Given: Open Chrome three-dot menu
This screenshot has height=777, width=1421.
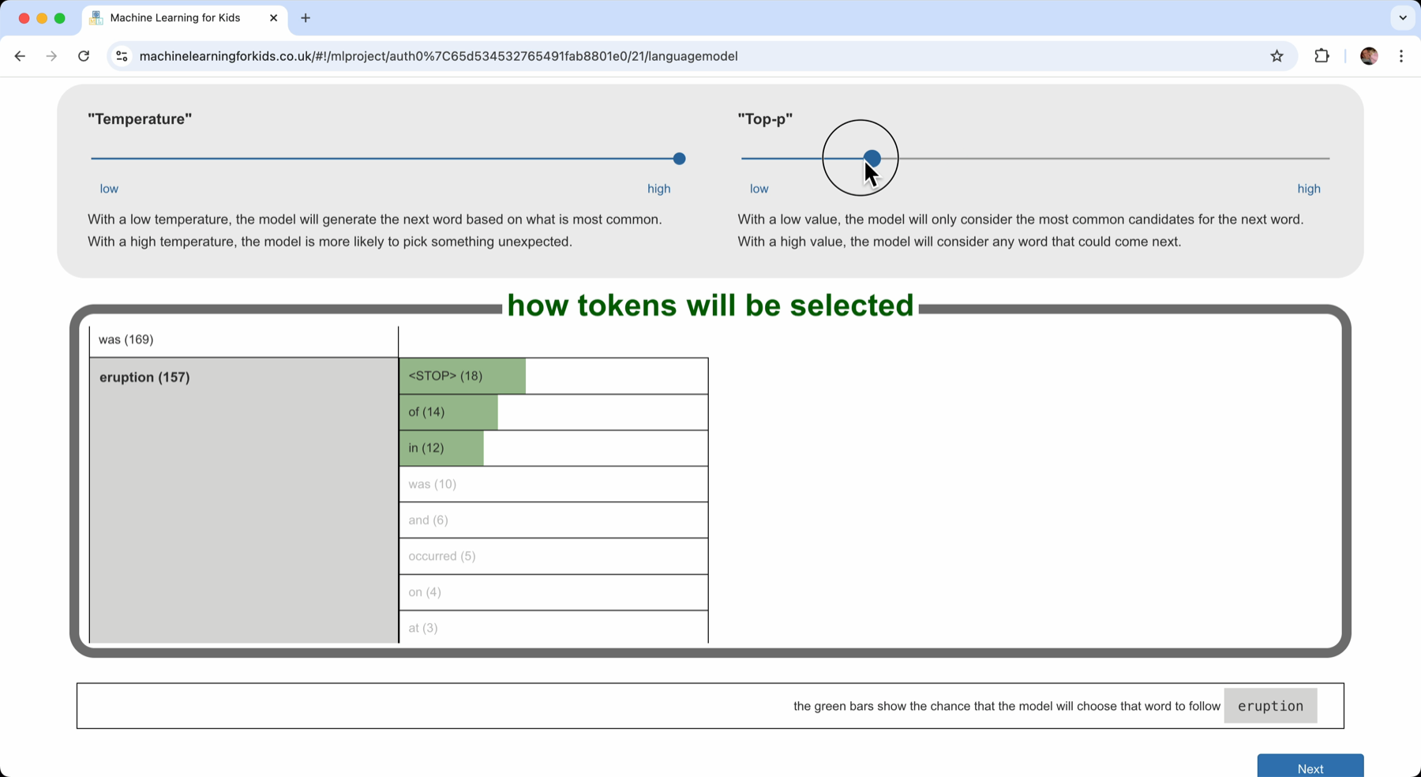Looking at the screenshot, I should pos(1401,56).
